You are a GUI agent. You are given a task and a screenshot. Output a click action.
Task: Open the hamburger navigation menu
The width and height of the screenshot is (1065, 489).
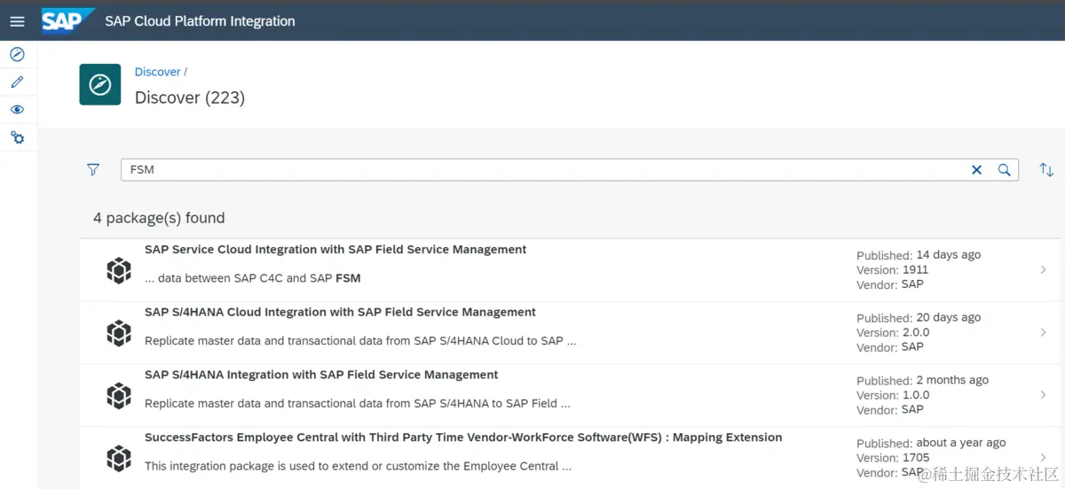click(17, 21)
